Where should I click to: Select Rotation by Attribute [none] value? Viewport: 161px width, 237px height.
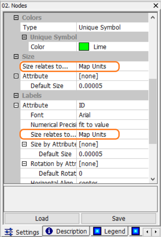point(112,164)
